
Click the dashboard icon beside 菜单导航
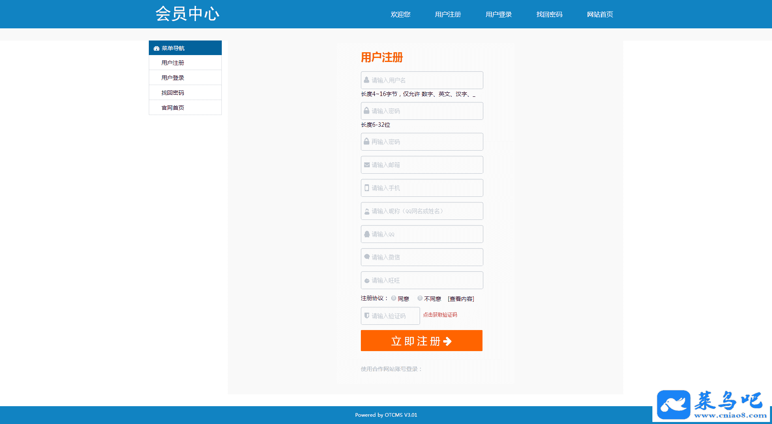[156, 48]
